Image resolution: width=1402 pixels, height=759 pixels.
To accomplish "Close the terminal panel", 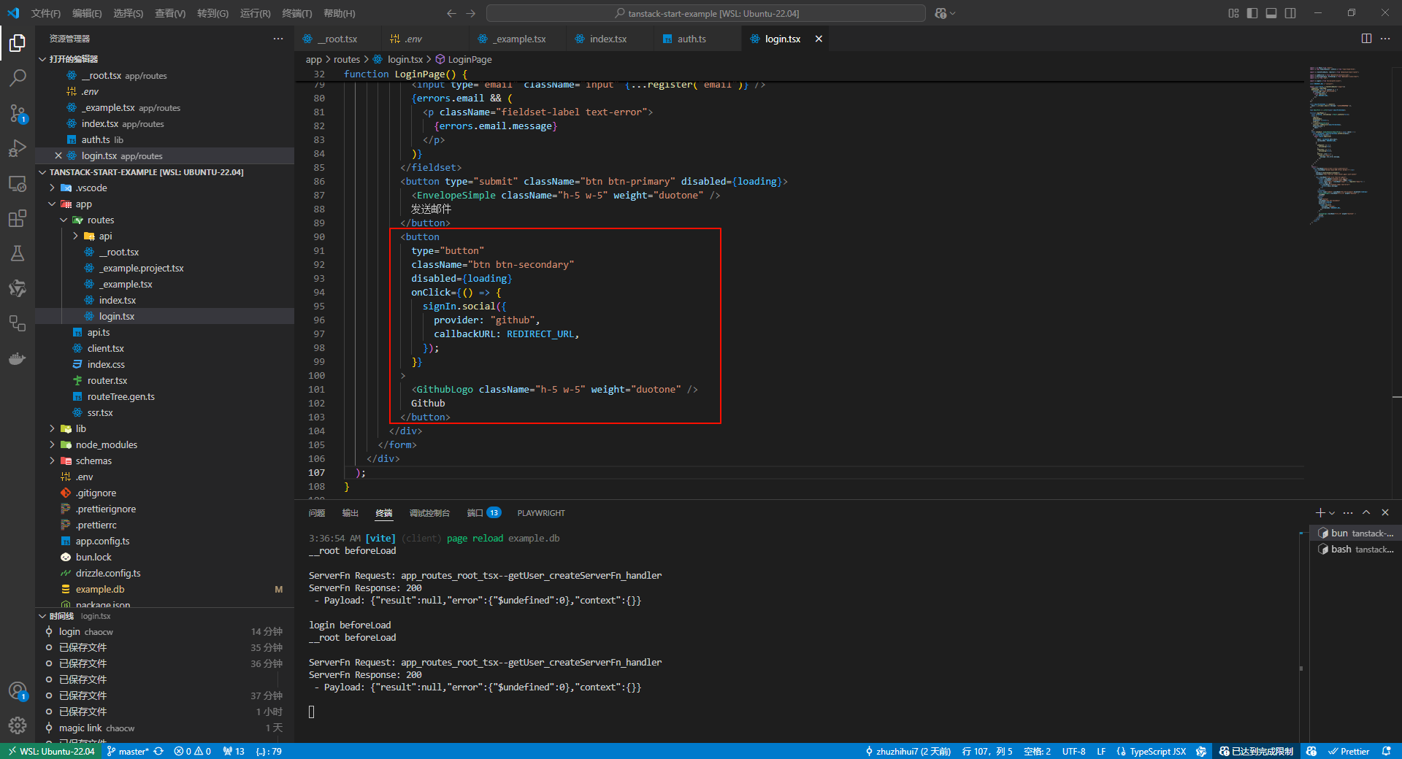I will tap(1385, 513).
